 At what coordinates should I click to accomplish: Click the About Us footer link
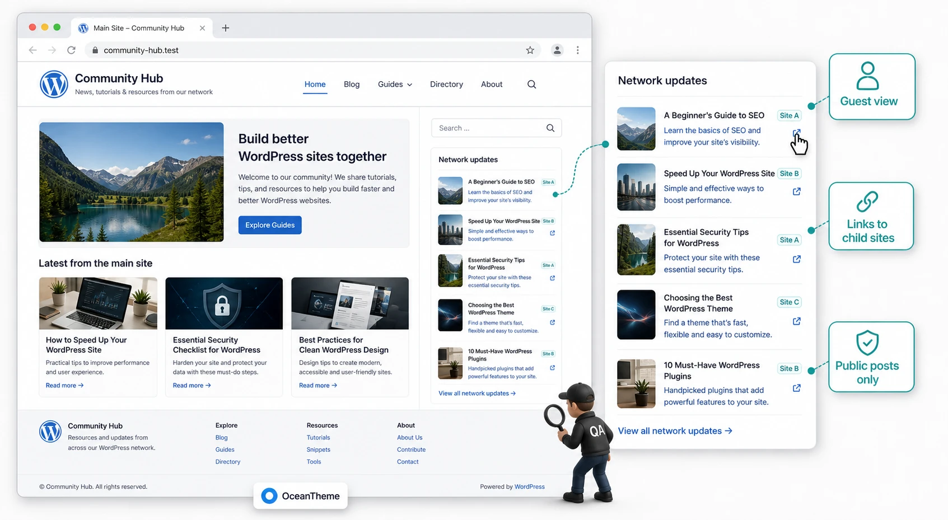pyautogui.click(x=409, y=438)
